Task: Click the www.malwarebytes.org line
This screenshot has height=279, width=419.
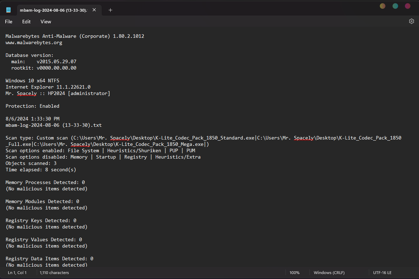Action: click(x=34, y=42)
